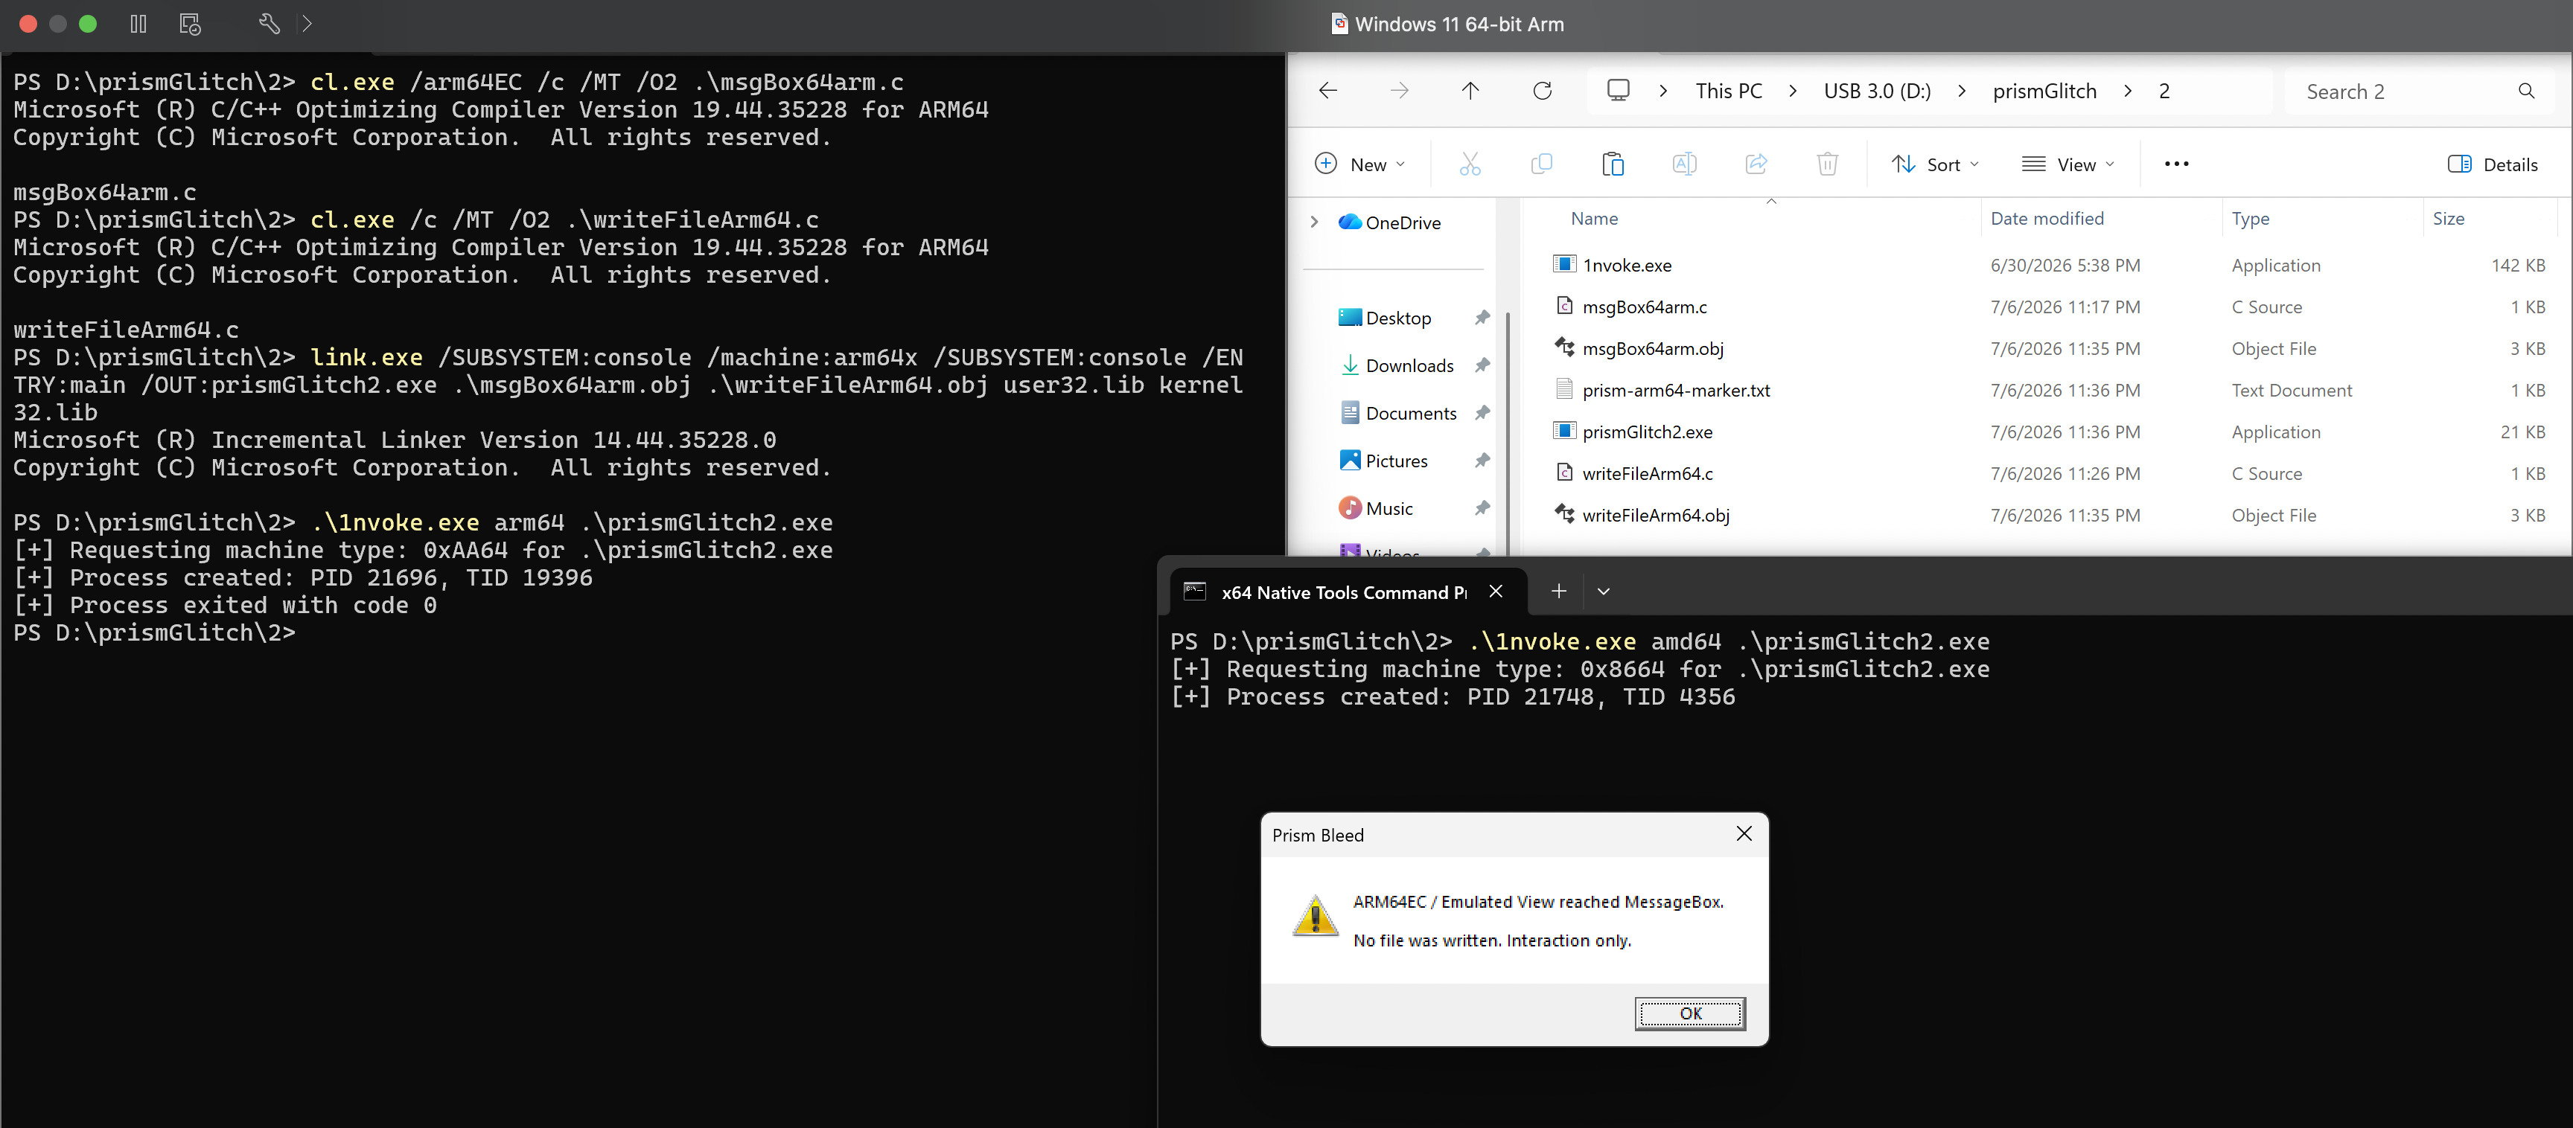Close the Prism Bleed dialog
2573x1128 pixels.
coord(1744,835)
